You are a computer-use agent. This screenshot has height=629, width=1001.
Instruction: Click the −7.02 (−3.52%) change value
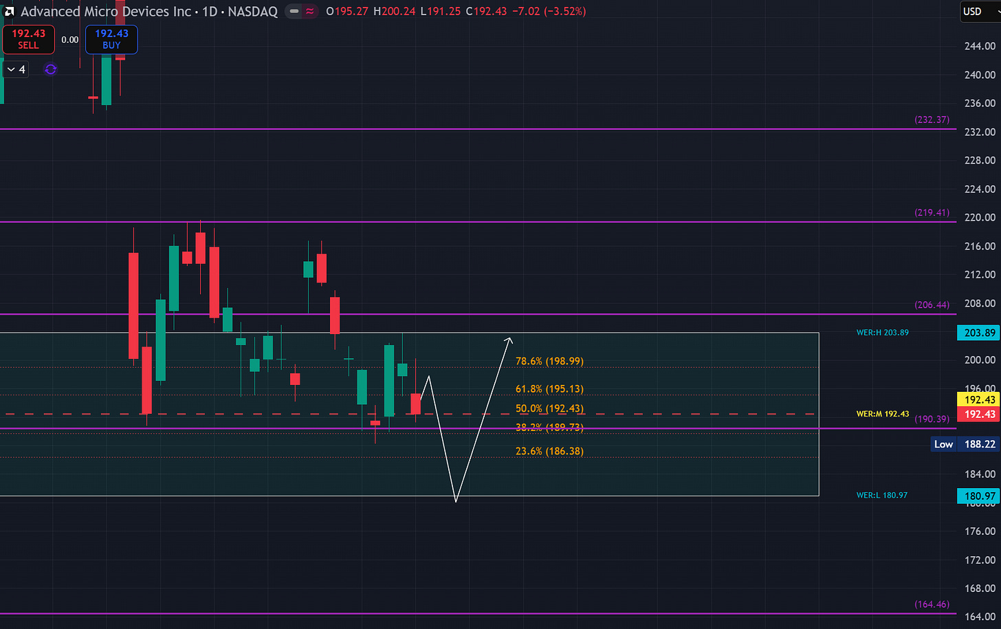549,11
